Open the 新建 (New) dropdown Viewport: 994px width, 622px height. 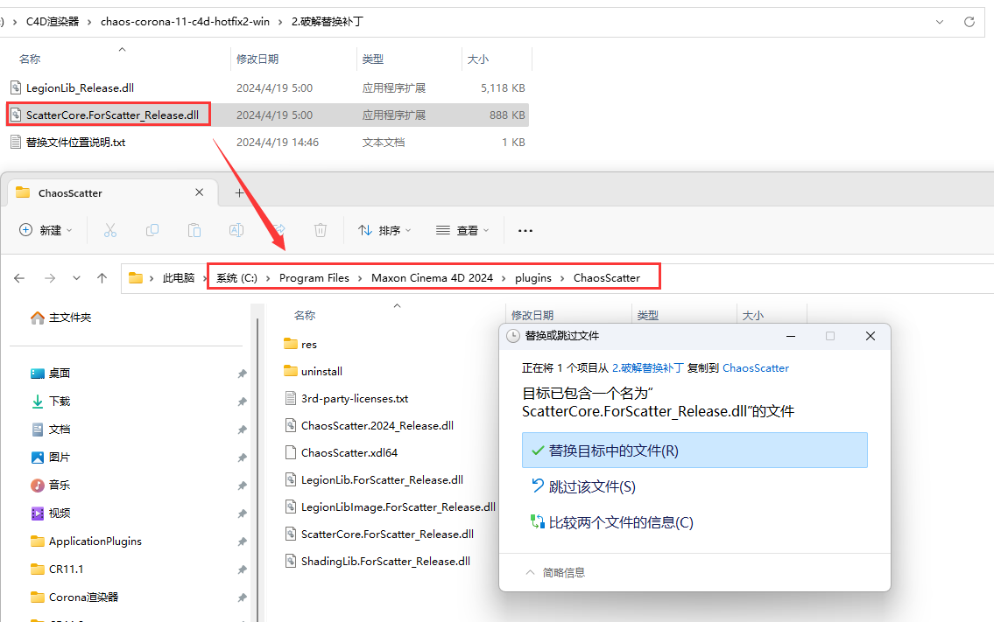(46, 230)
